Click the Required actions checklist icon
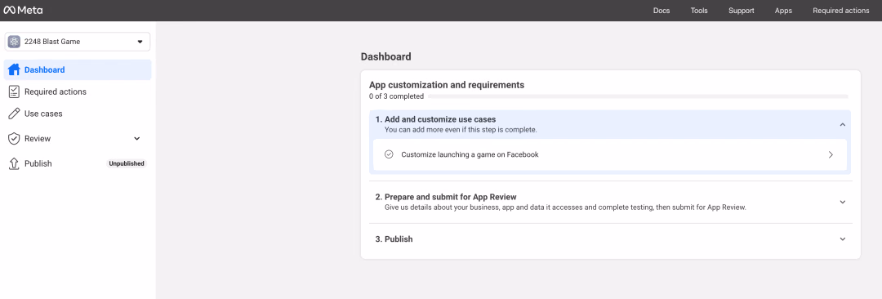This screenshot has height=299, width=882. [x=14, y=91]
